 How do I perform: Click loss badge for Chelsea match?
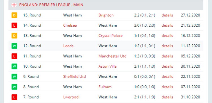click(x=14, y=25)
